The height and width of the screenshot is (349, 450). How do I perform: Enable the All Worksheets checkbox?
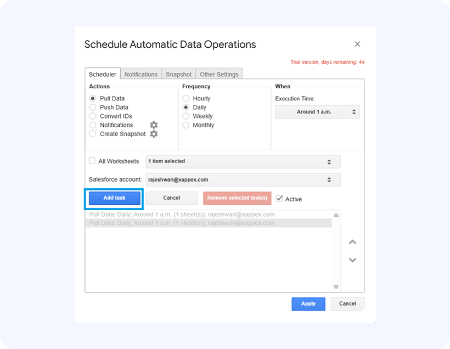pos(92,161)
